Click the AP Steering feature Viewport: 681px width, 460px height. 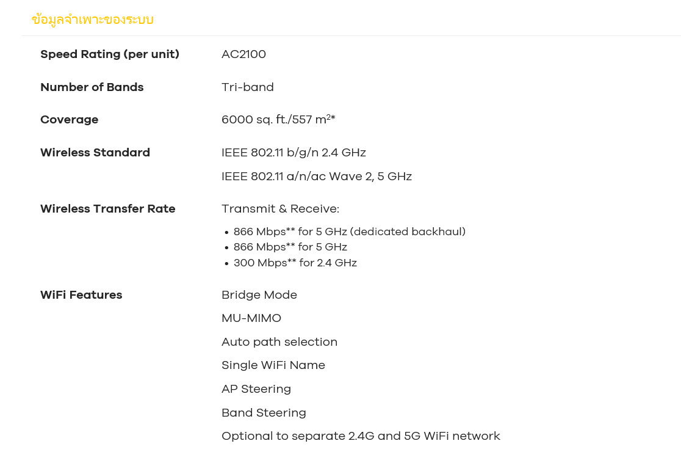pyautogui.click(x=256, y=389)
